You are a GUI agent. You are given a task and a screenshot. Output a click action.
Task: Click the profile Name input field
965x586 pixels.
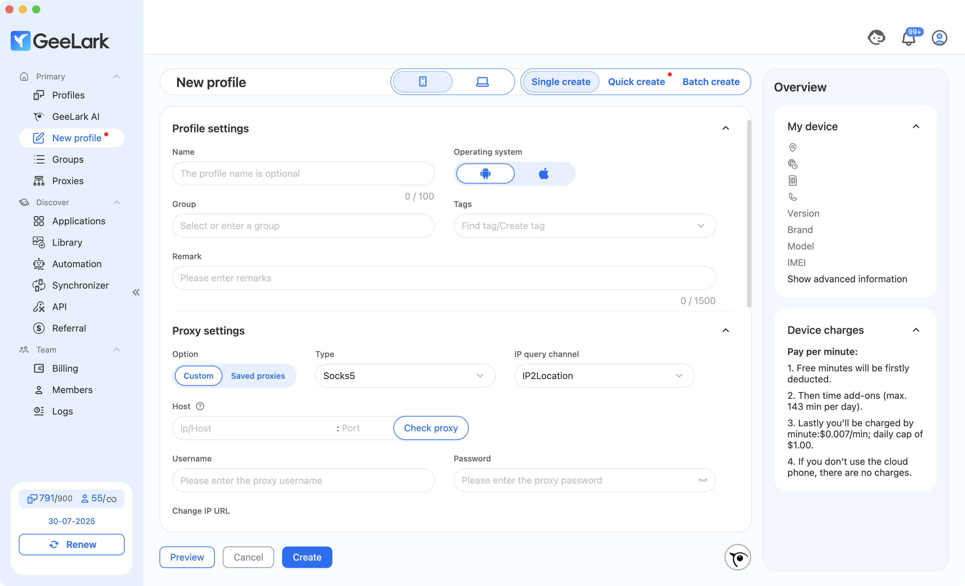(303, 173)
